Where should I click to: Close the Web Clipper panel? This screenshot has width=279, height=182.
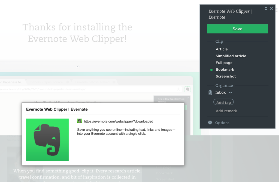point(271,9)
